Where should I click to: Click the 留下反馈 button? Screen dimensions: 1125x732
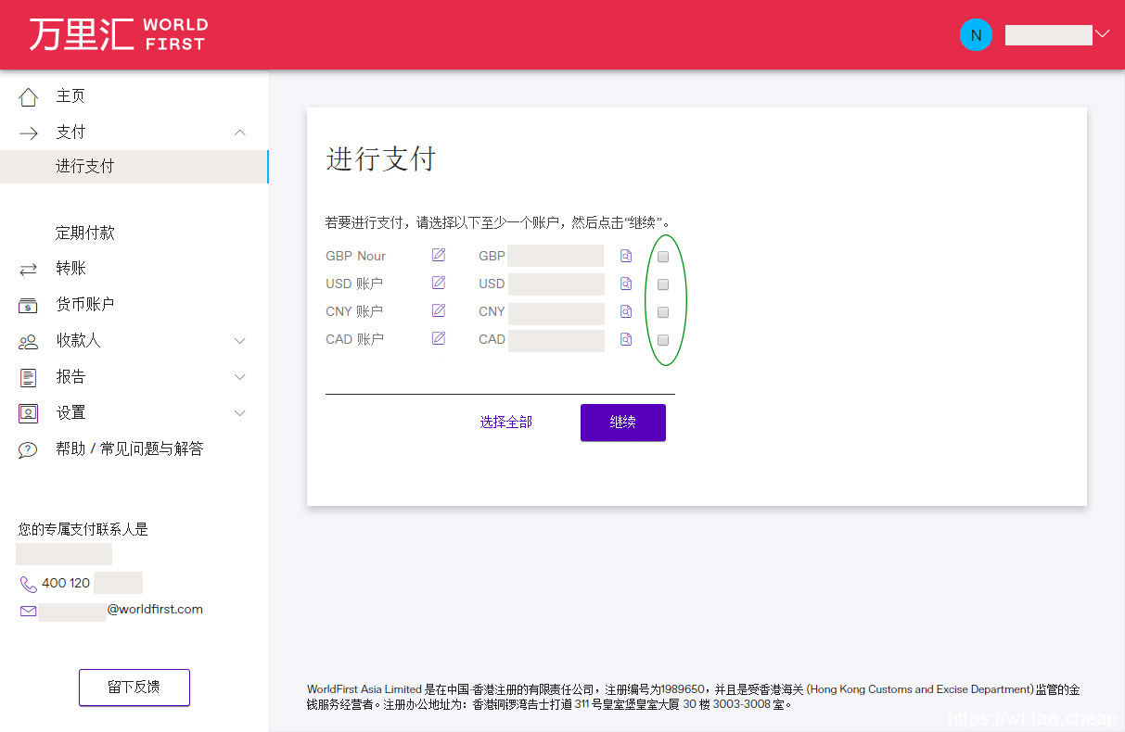pyautogui.click(x=134, y=688)
